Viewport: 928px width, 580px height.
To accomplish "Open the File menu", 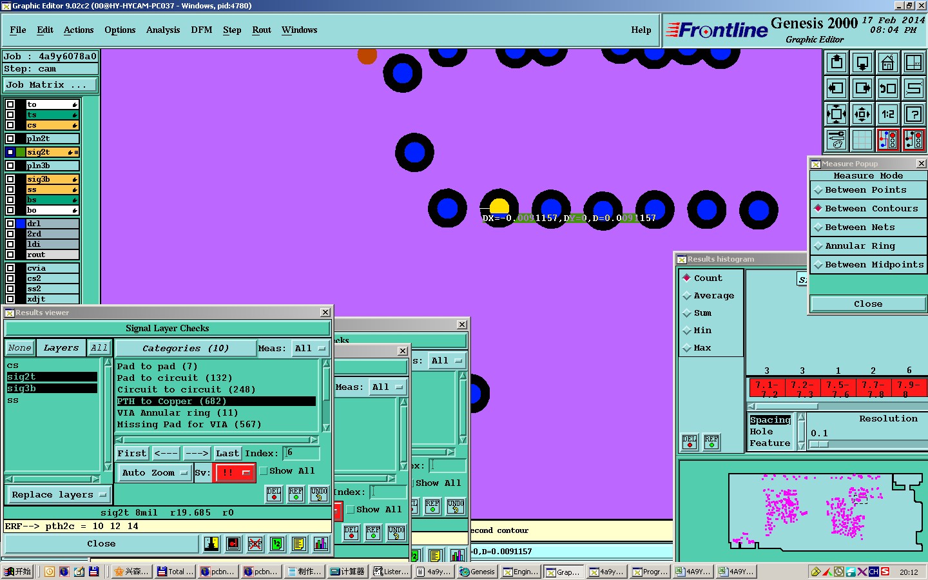I will pos(18,30).
